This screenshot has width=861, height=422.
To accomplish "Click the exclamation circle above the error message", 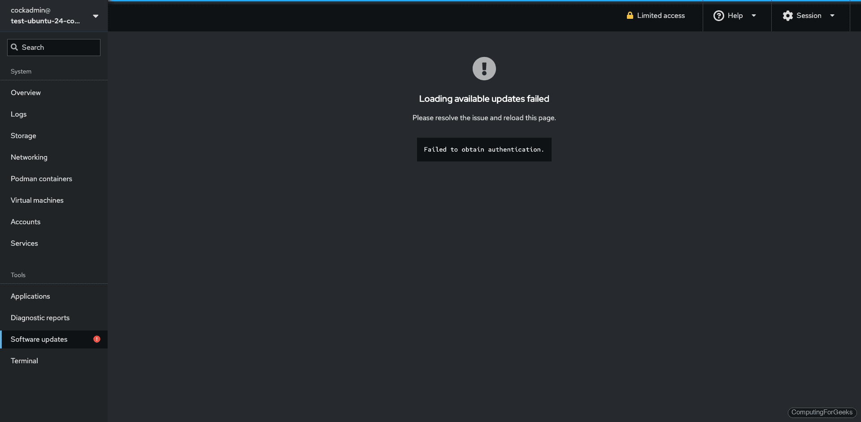I will pyautogui.click(x=484, y=68).
